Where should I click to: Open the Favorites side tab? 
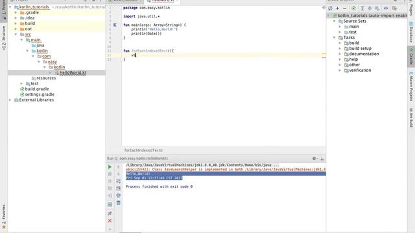[4, 216]
